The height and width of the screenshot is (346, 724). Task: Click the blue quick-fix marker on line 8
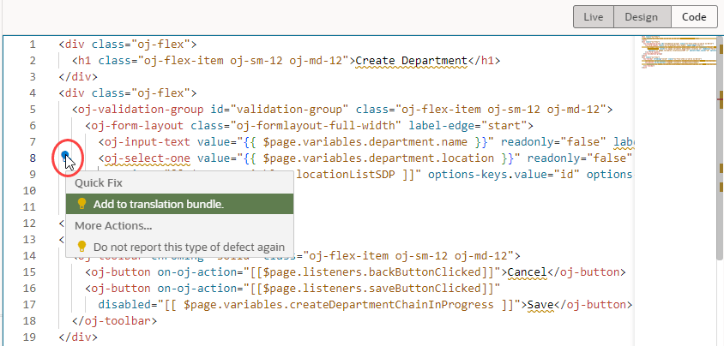coord(65,155)
